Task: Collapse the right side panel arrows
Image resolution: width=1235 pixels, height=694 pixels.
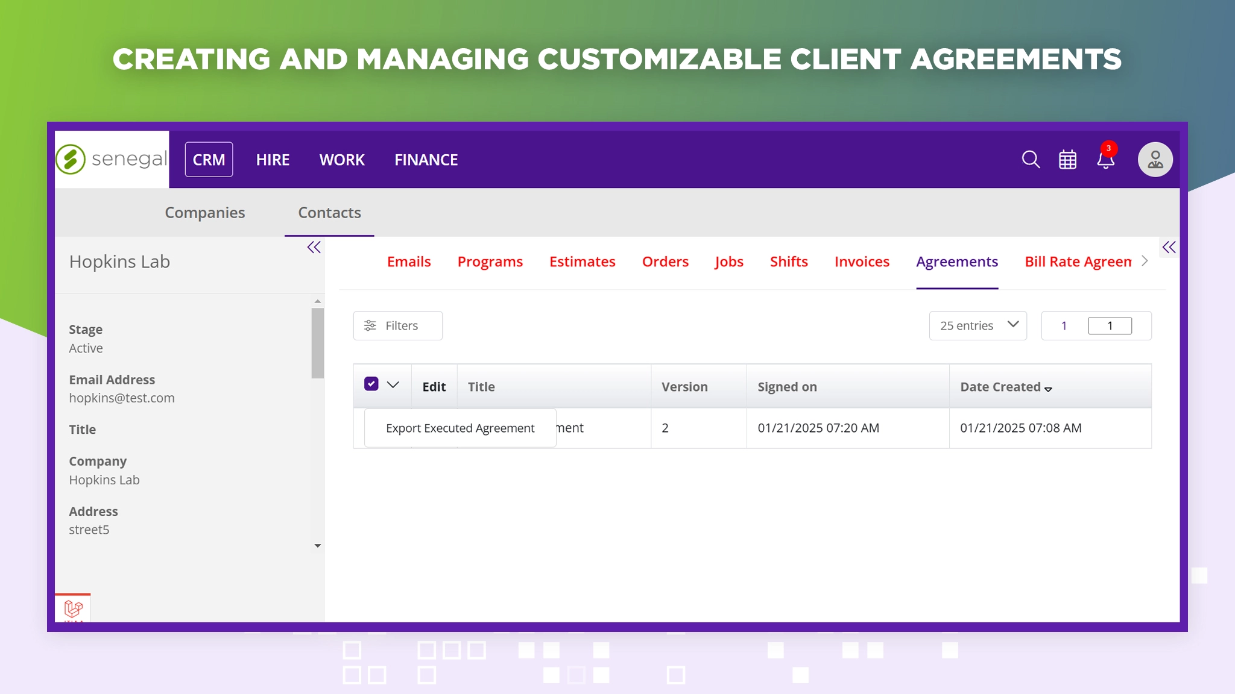Action: point(1169,248)
